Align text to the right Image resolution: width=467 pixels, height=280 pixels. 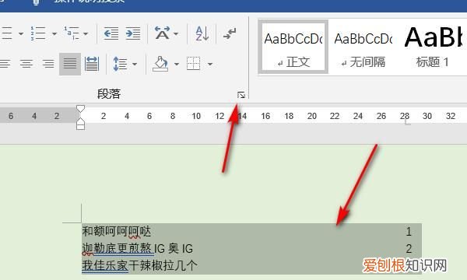pyautogui.click(x=48, y=64)
